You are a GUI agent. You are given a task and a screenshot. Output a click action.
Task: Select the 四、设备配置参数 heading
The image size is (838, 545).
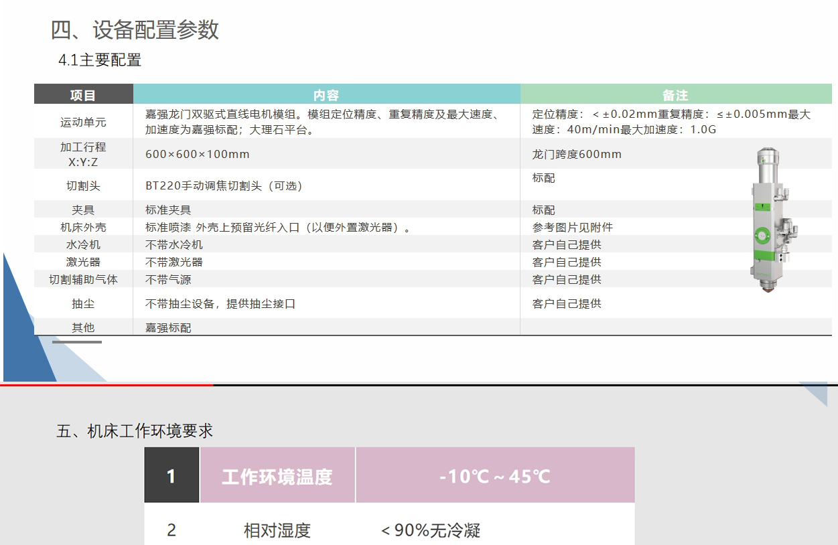135,30
